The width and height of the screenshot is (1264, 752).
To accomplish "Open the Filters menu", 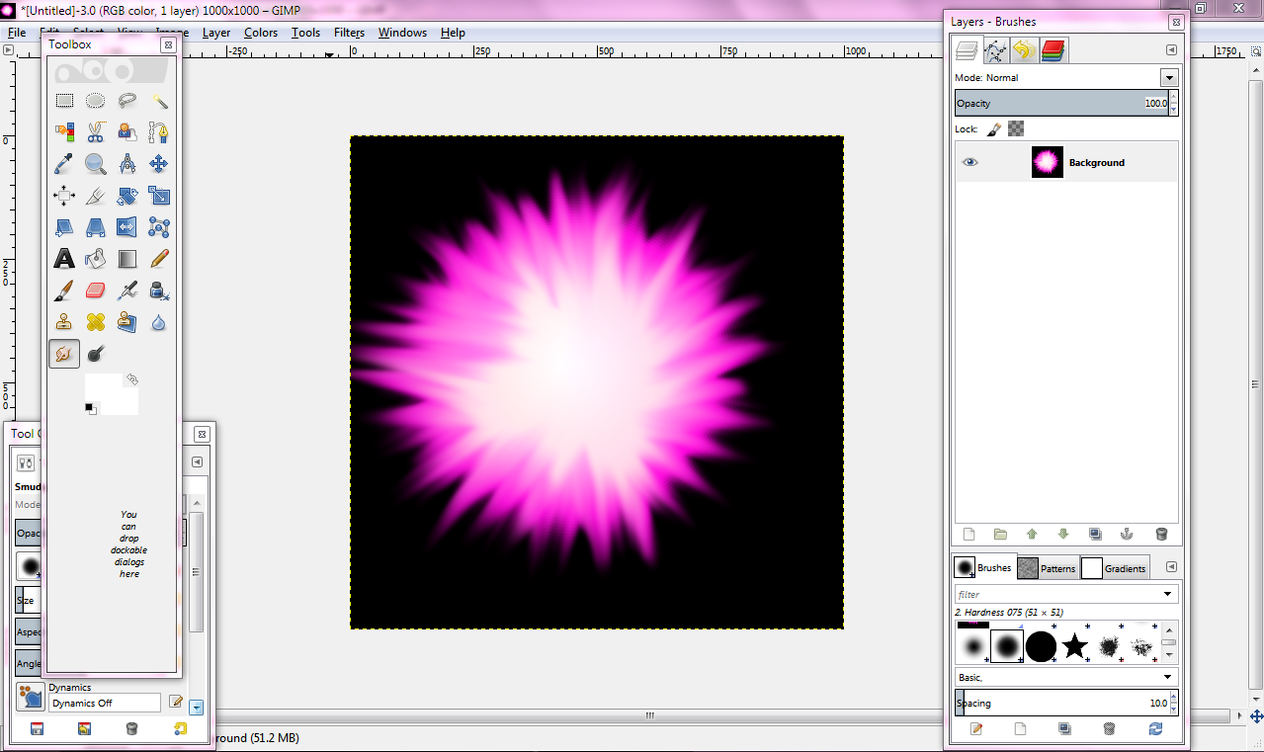I will (x=349, y=33).
